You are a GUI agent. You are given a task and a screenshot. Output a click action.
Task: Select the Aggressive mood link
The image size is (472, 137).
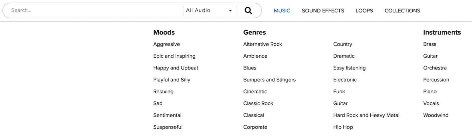coord(167,44)
